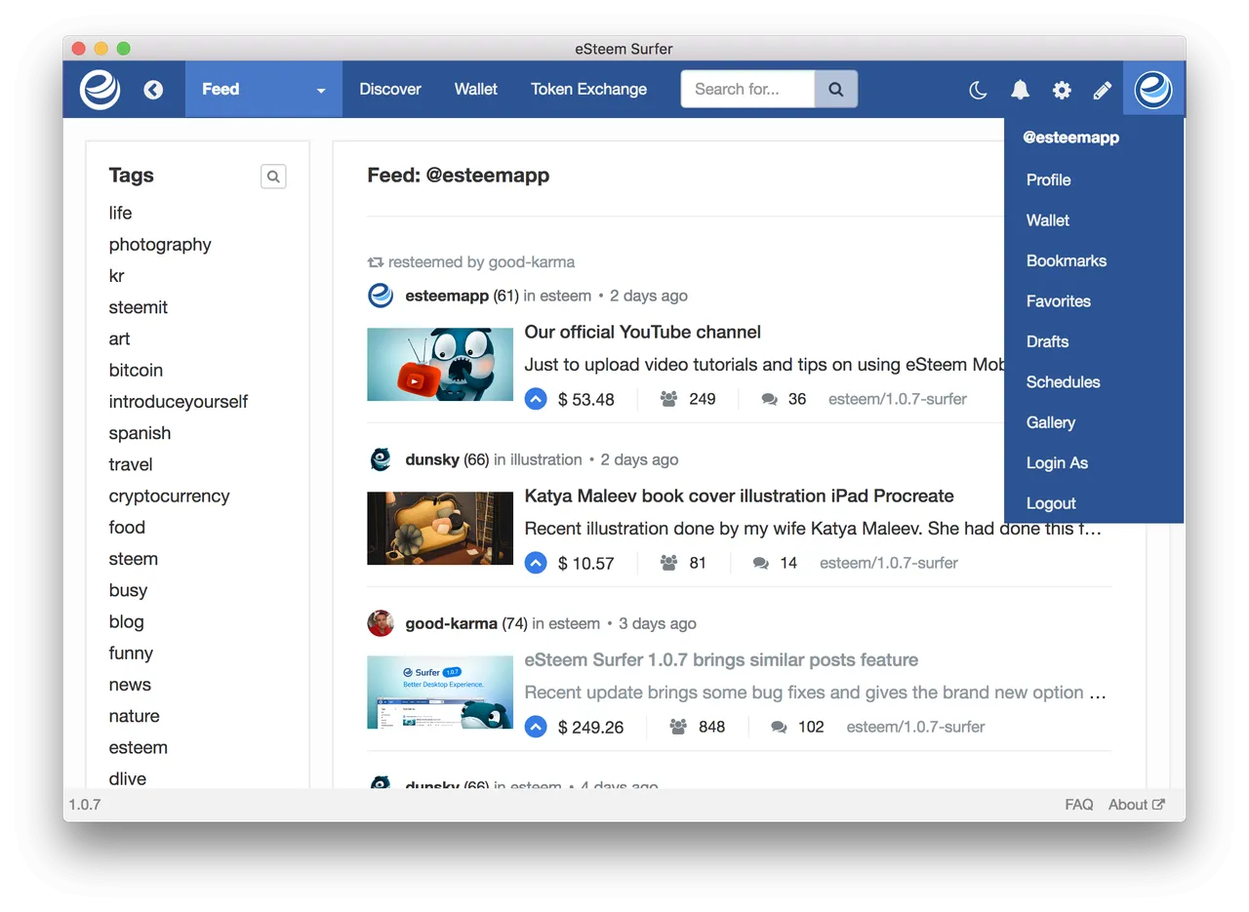Select the 'blog' tag
Viewport: 1249px width, 912px height.
(x=126, y=621)
